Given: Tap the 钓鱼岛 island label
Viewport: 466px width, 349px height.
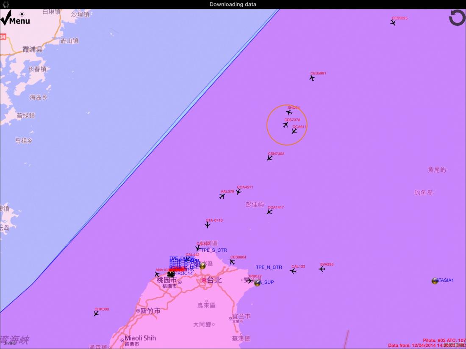Looking at the screenshot, I should pos(424,192).
